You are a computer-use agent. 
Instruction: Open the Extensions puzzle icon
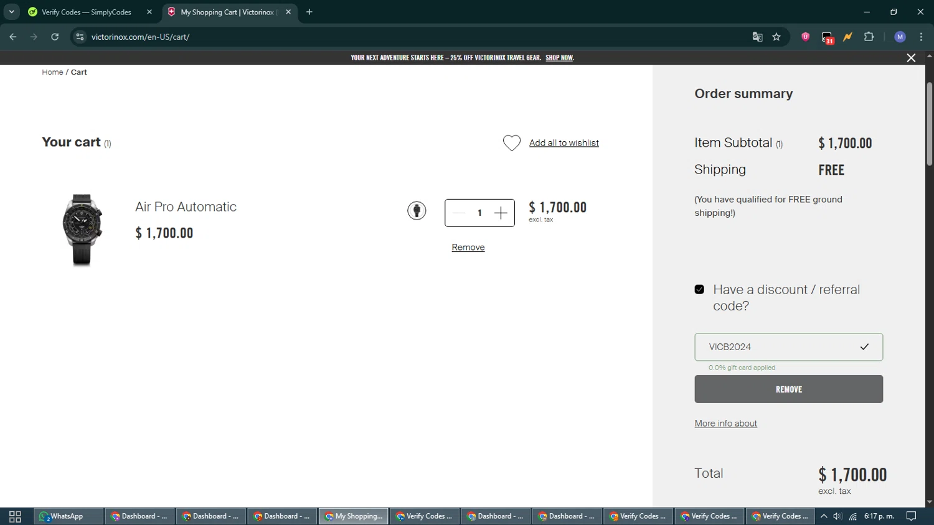[x=869, y=37]
